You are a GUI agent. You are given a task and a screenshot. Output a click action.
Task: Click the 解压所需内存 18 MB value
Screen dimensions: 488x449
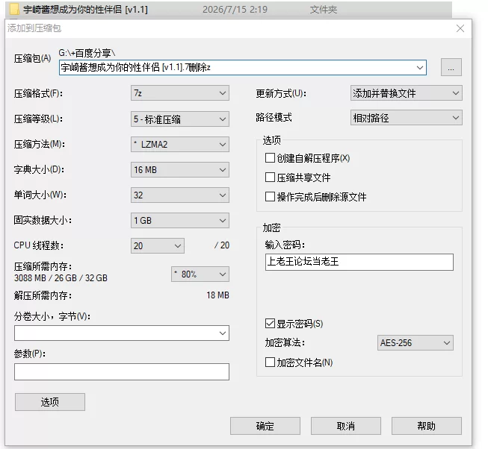pyautogui.click(x=217, y=295)
